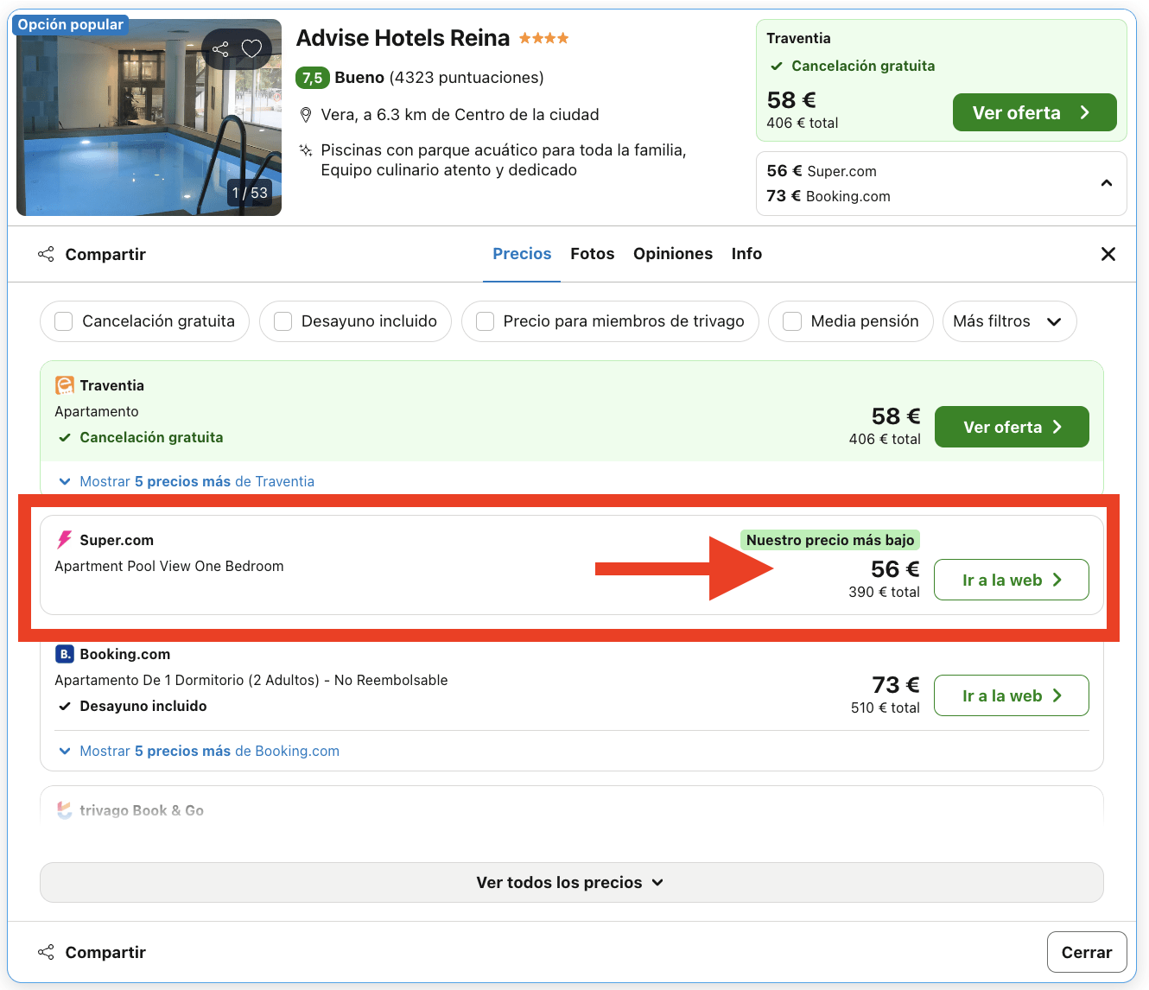Click Ver todos los precios

coord(571,882)
